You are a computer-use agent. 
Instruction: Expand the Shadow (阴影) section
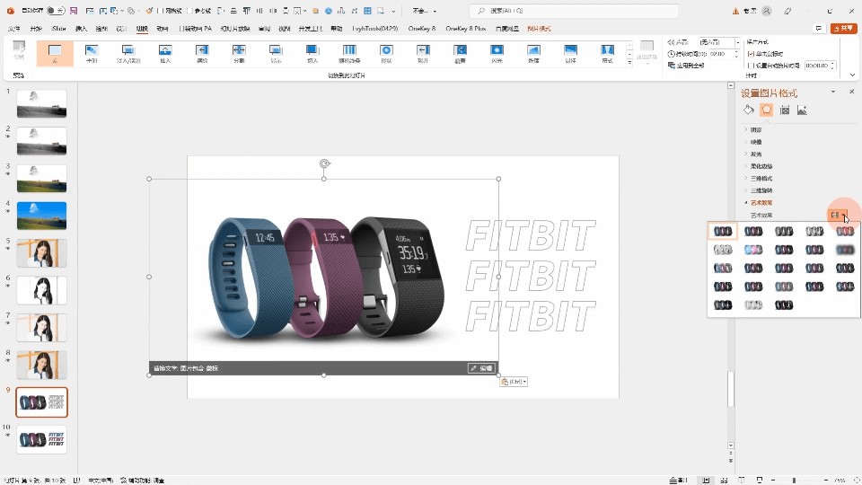755,130
